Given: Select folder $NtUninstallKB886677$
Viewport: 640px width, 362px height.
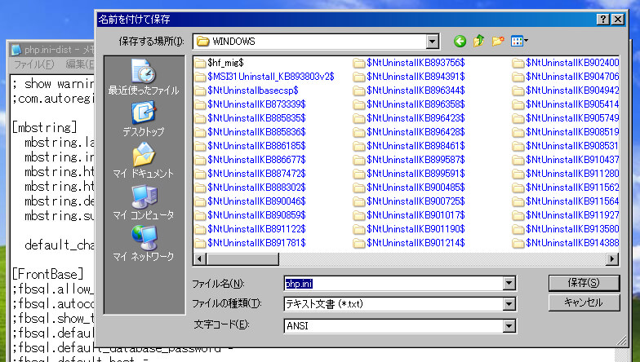Looking at the screenshot, I should (x=250, y=160).
